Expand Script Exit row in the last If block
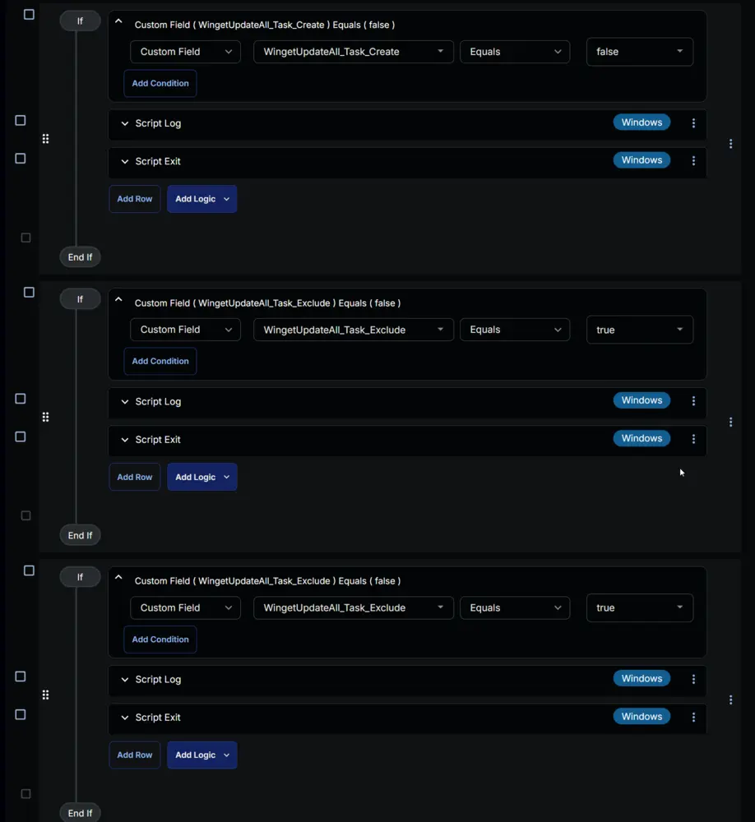 [125, 718]
